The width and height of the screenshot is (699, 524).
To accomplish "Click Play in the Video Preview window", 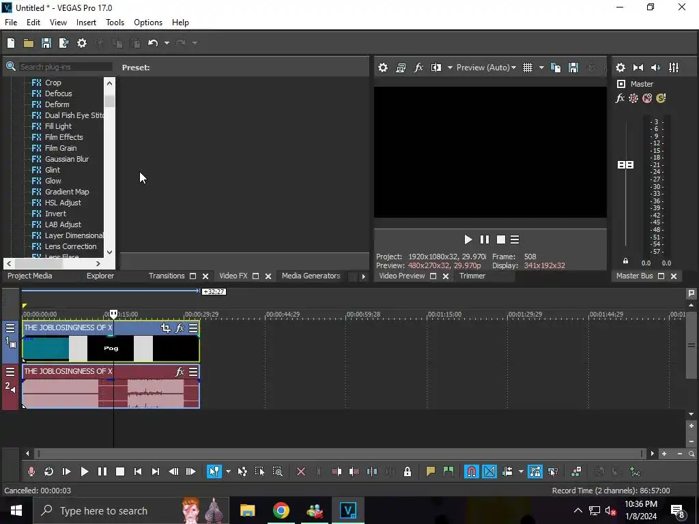I will 468,239.
